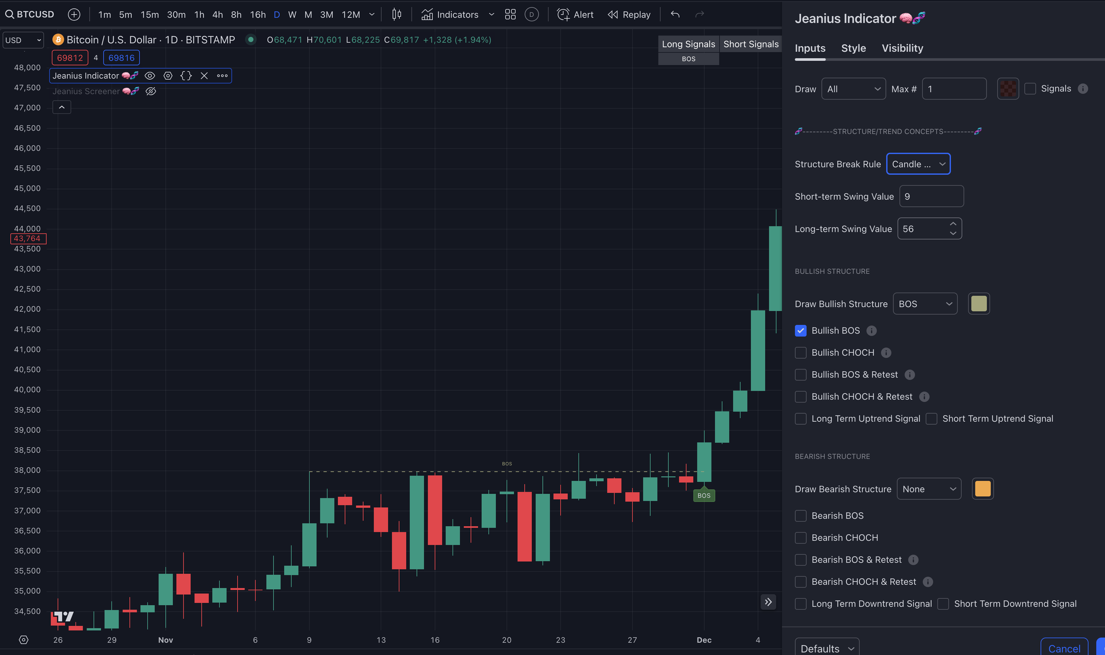Image resolution: width=1105 pixels, height=655 pixels.
Task: Click the 69812 sell price button
Action: pos(70,58)
